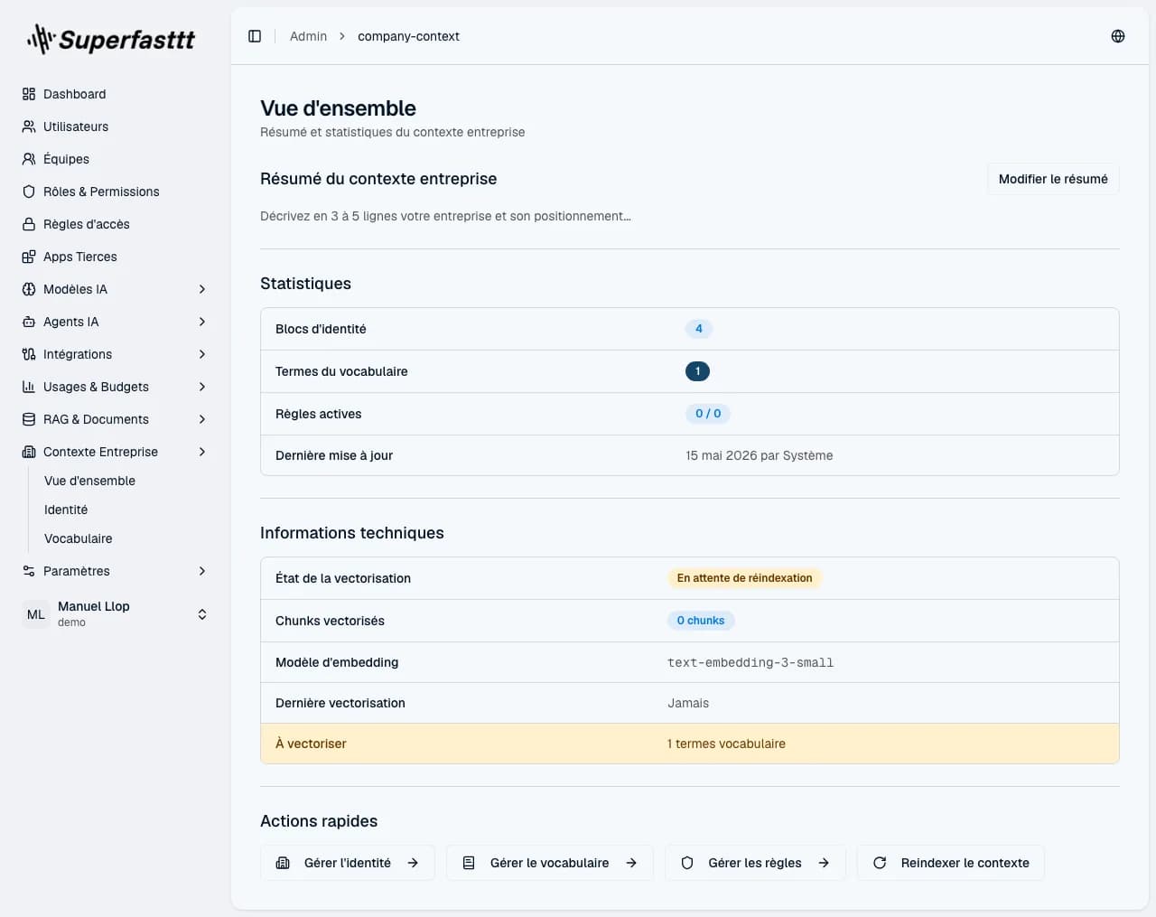Image resolution: width=1156 pixels, height=917 pixels.
Task: Click the Règles d'accès lock icon
Action: [29, 224]
